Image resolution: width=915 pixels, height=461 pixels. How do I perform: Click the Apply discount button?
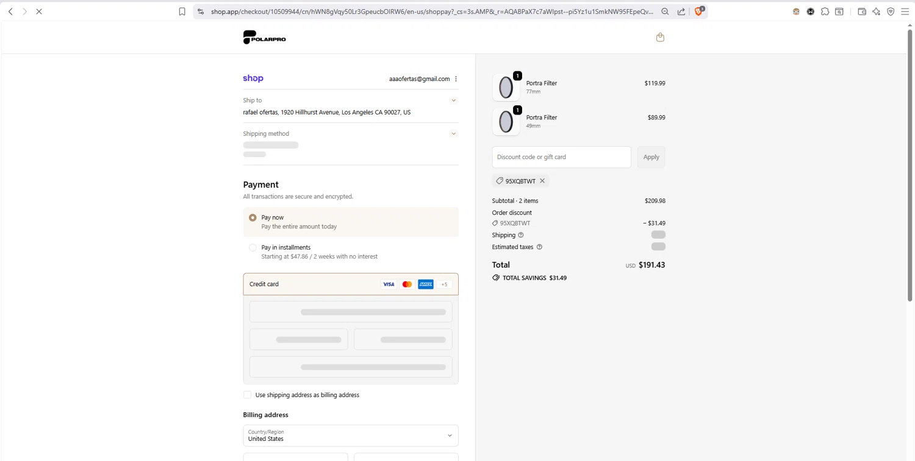click(651, 157)
